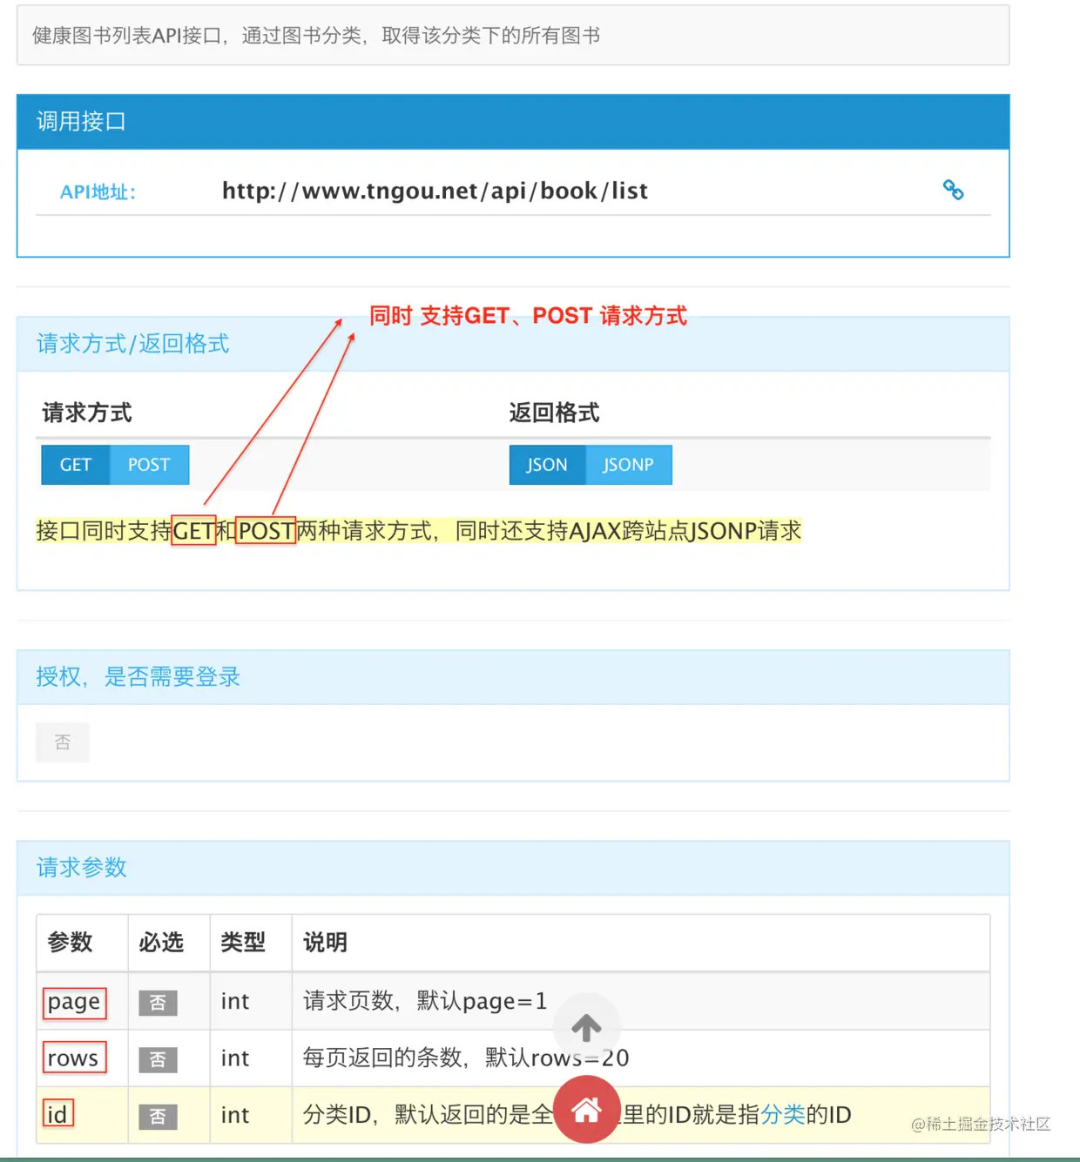The height and width of the screenshot is (1162, 1080).
Task: Open the red home floating button
Action: pos(587,1110)
